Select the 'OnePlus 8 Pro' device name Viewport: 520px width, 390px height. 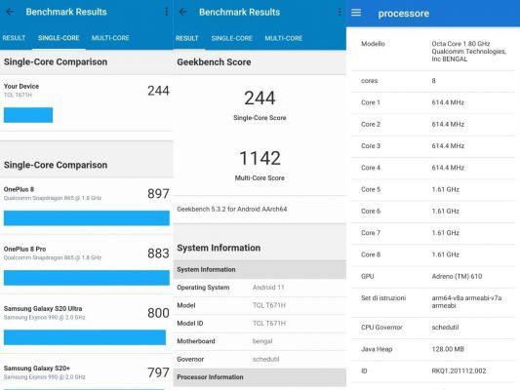pos(24,249)
